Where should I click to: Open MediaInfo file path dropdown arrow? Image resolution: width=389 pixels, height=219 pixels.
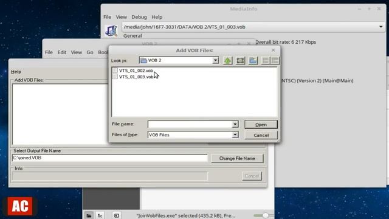point(380,27)
